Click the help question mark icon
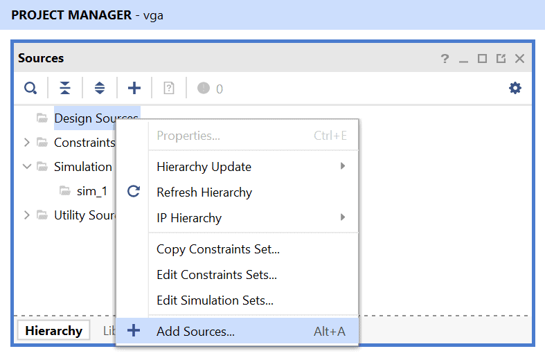545x360 pixels. point(445,59)
